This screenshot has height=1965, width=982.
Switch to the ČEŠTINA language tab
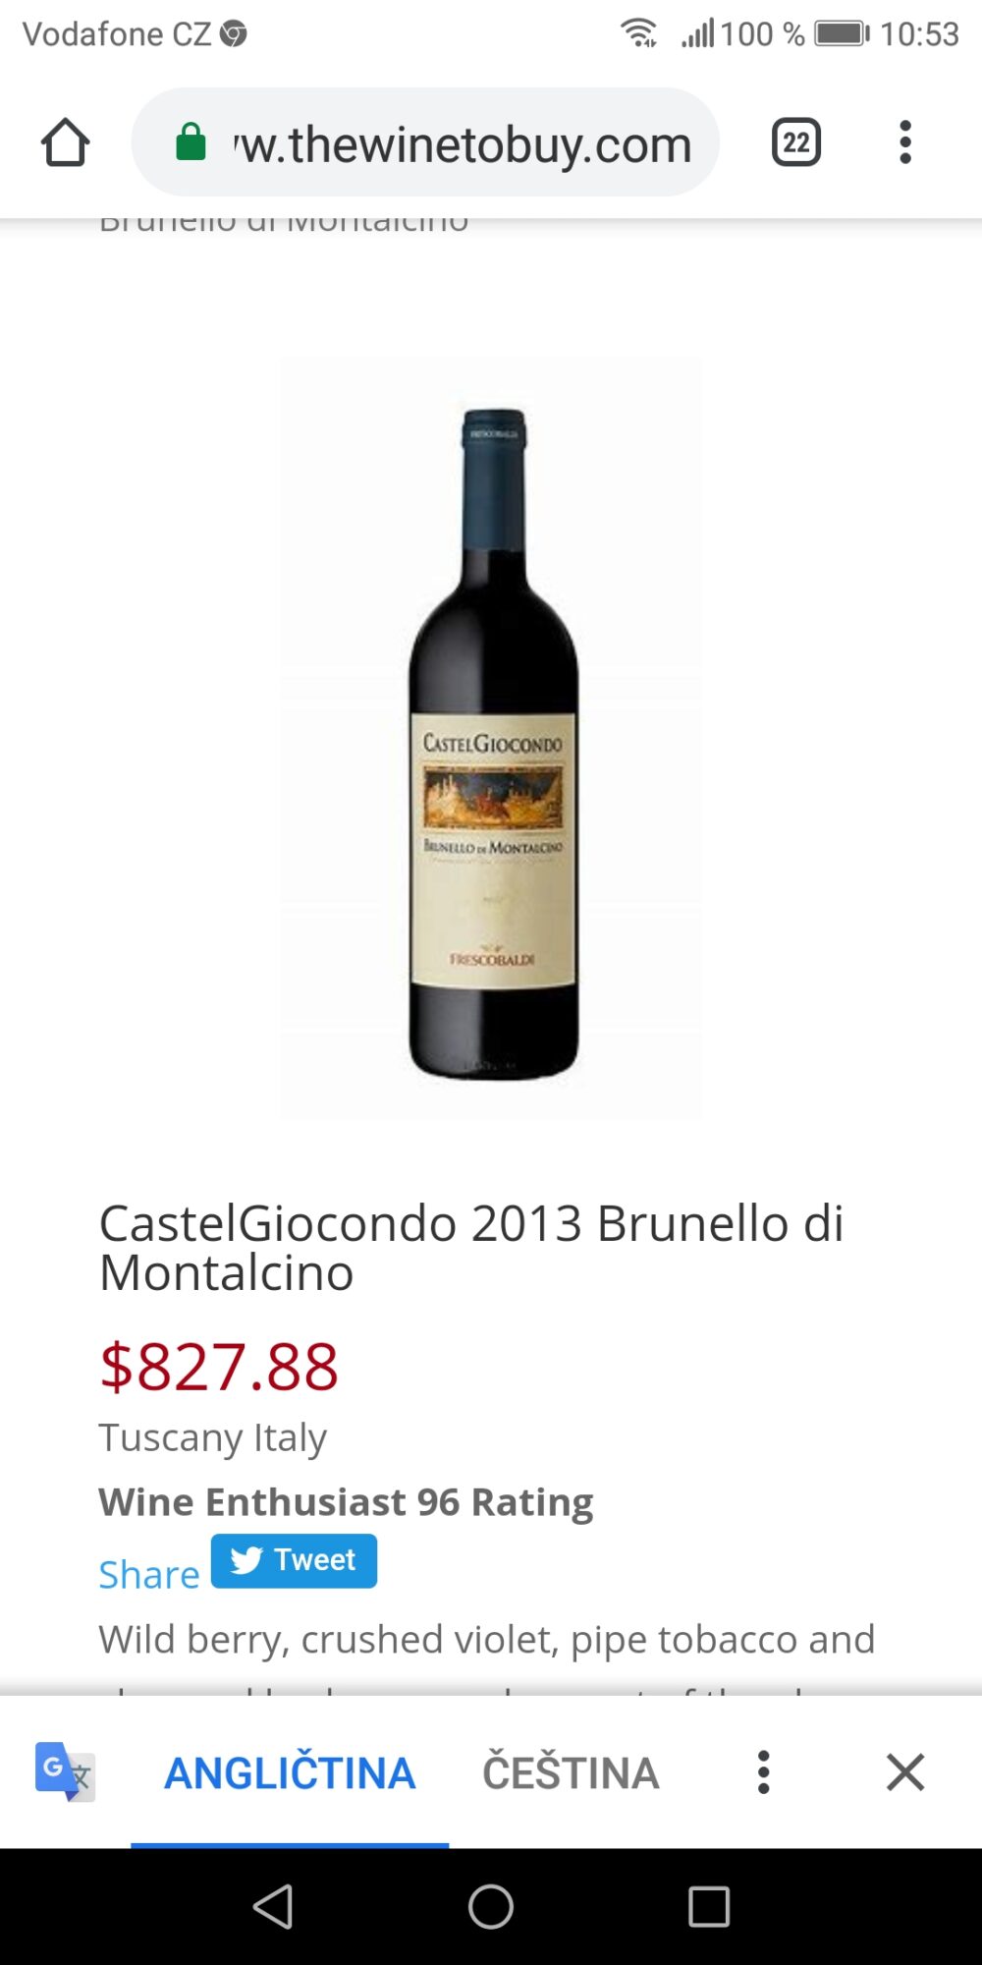click(x=571, y=1772)
